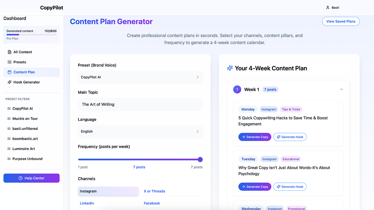
Task: Generate Copy for Monday's post
Action: coord(255,137)
